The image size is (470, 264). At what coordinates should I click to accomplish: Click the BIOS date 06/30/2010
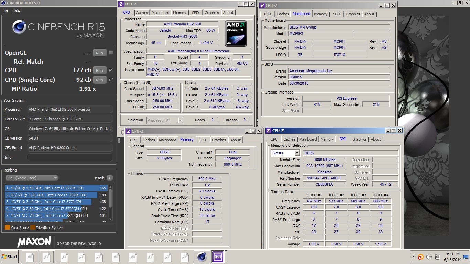339,84
